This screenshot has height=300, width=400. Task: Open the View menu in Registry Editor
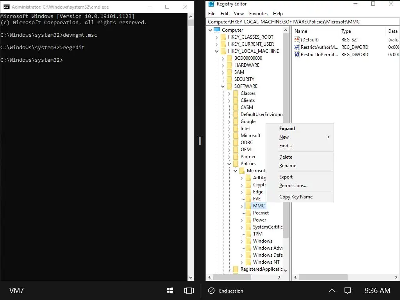tap(239, 14)
